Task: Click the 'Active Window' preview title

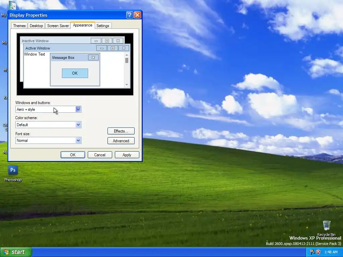Action: click(x=38, y=48)
